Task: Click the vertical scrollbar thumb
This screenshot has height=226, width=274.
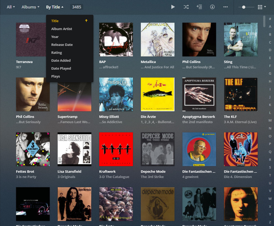Action: pos(264,21)
